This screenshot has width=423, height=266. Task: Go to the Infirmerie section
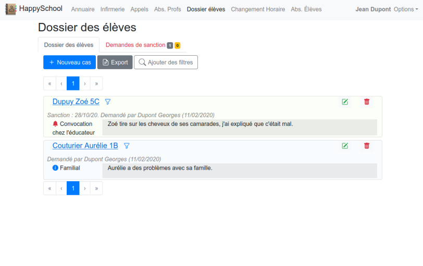point(113,9)
